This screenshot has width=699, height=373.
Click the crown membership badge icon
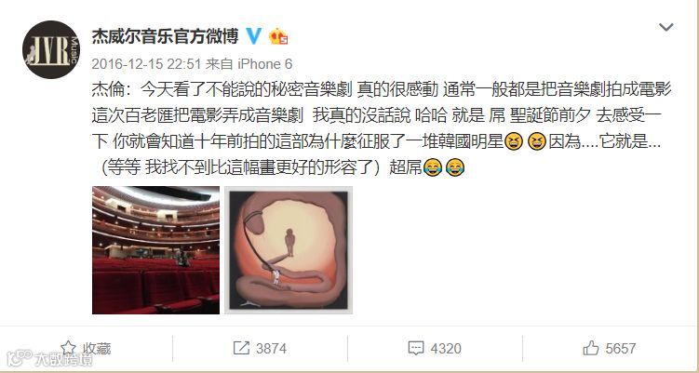coord(278,36)
